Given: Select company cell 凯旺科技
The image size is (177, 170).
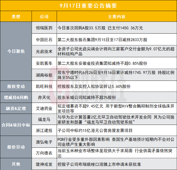Looking at the screenshot, I should (x=44, y=86).
